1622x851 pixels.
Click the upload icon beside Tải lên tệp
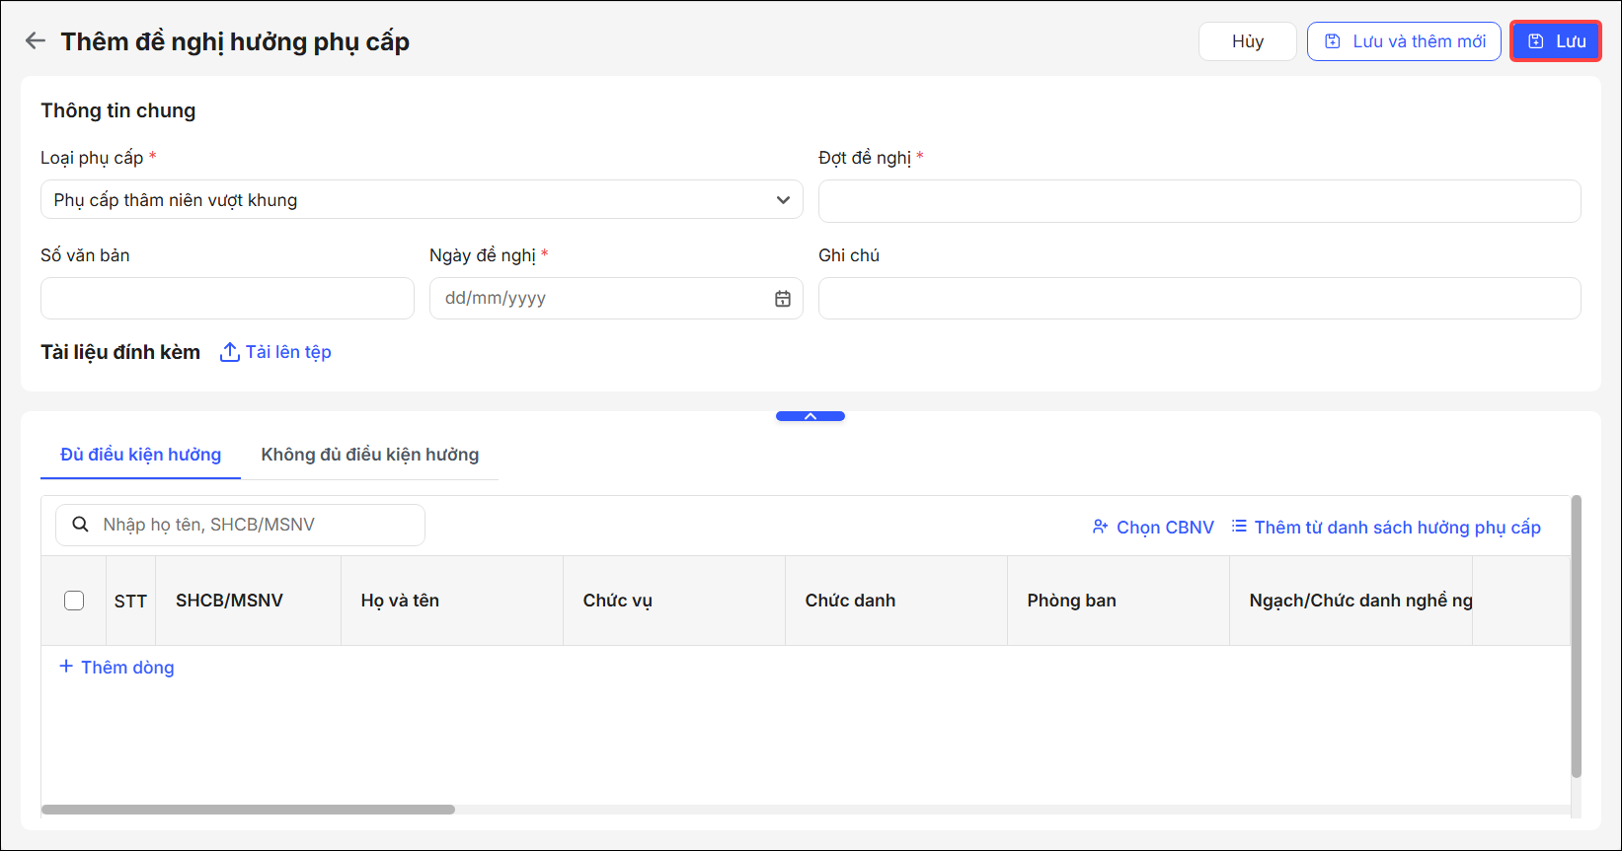coord(229,352)
